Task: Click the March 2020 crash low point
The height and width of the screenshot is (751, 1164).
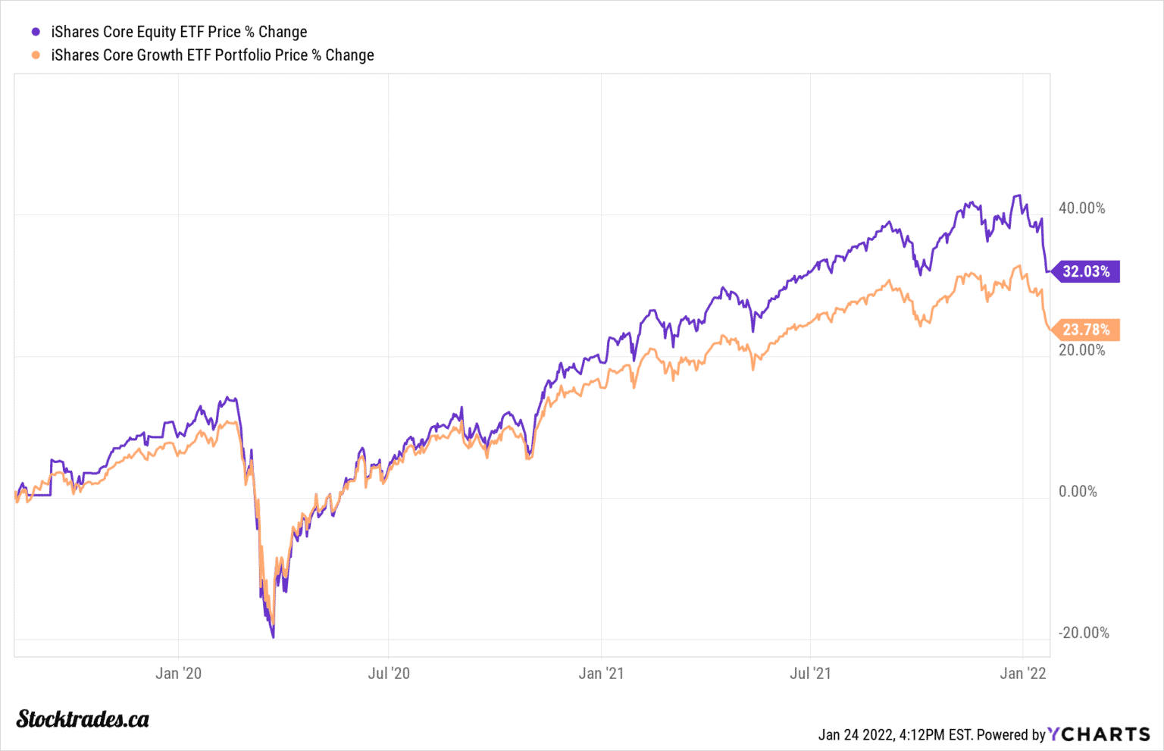Action: 273,637
